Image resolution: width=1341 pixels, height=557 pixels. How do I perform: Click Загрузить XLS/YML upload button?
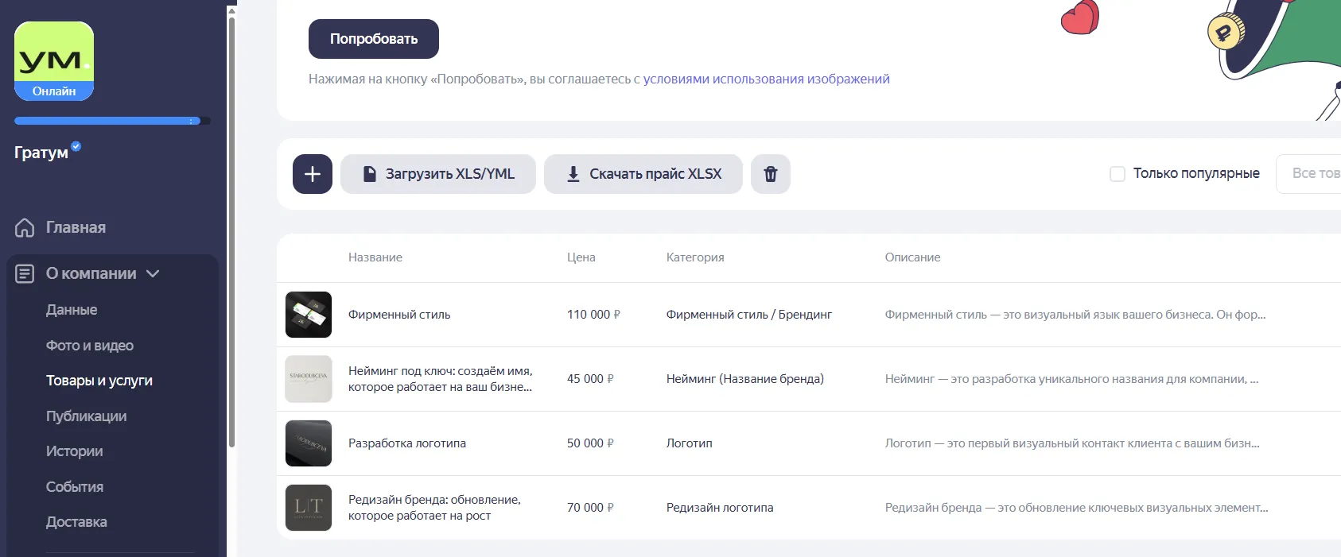tap(438, 174)
